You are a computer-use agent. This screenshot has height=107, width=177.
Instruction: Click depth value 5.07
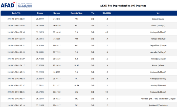pos(77,79)
